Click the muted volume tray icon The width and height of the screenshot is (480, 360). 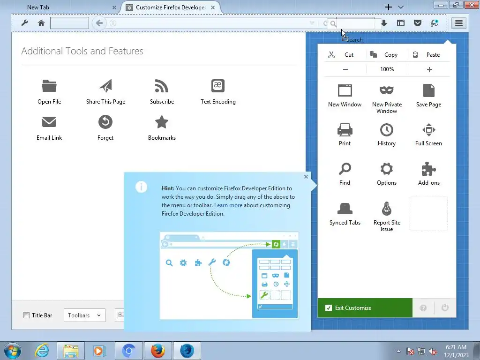433,351
